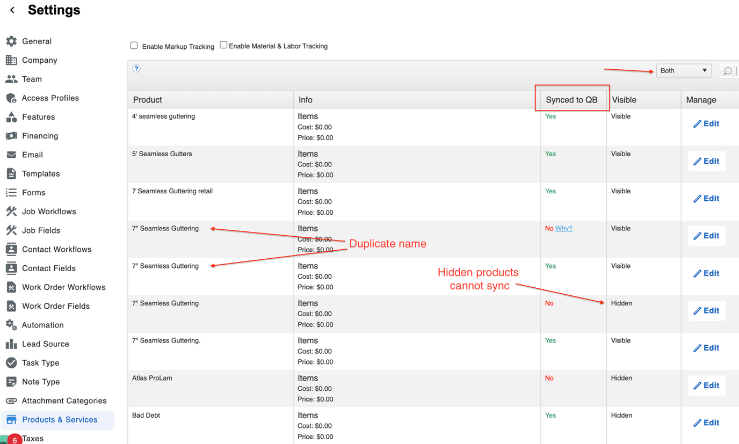Click the Company building icon
Image resolution: width=739 pixels, height=444 pixels.
(11, 60)
